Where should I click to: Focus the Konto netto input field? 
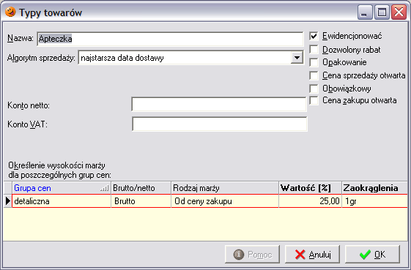click(x=219, y=104)
